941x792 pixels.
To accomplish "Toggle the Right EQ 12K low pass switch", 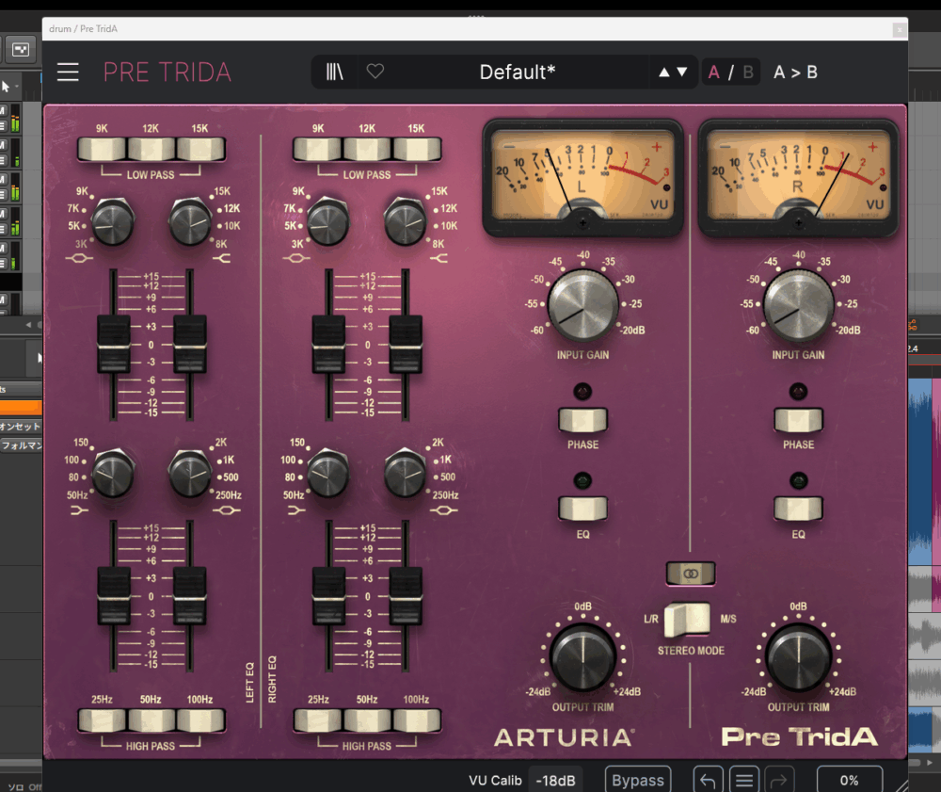I will tap(367, 149).
